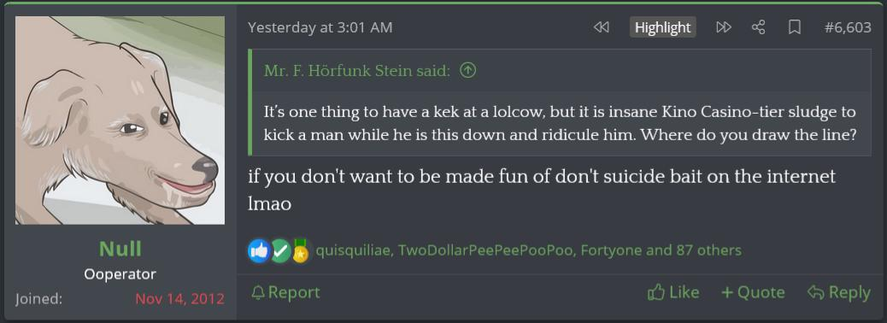Open post permalink #6,603
The image size is (887, 323).
click(x=848, y=27)
